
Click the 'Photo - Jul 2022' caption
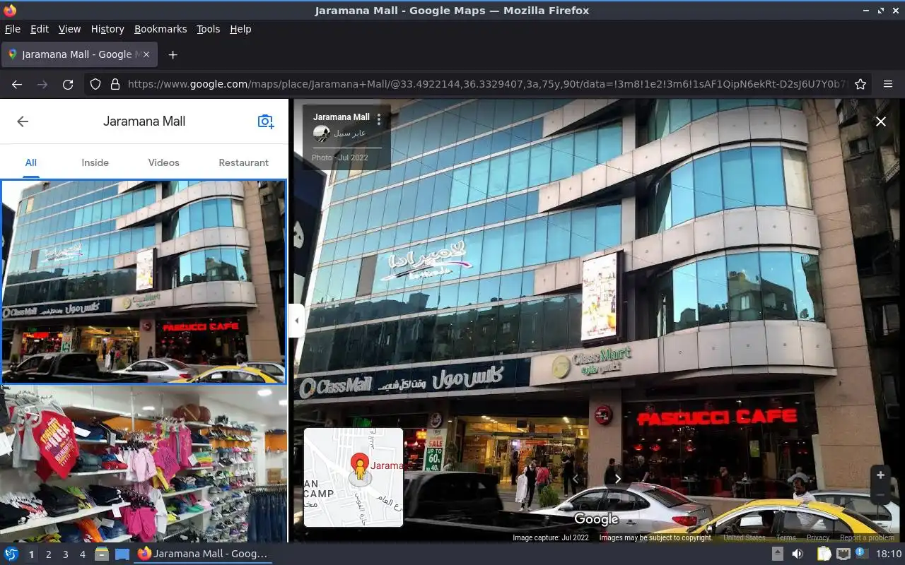(340, 157)
